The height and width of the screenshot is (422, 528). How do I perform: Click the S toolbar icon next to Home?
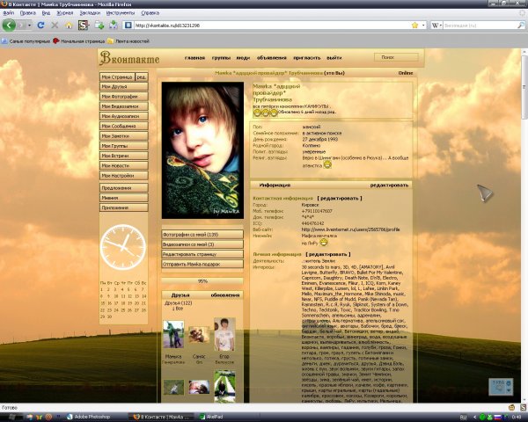point(84,25)
